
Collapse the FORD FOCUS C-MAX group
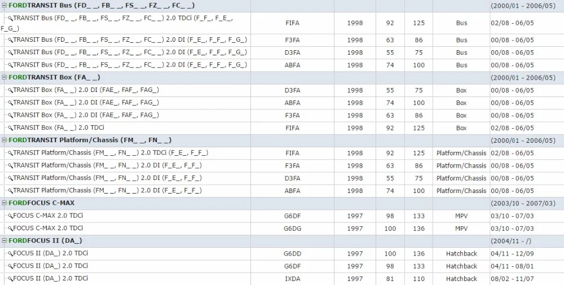5,203
